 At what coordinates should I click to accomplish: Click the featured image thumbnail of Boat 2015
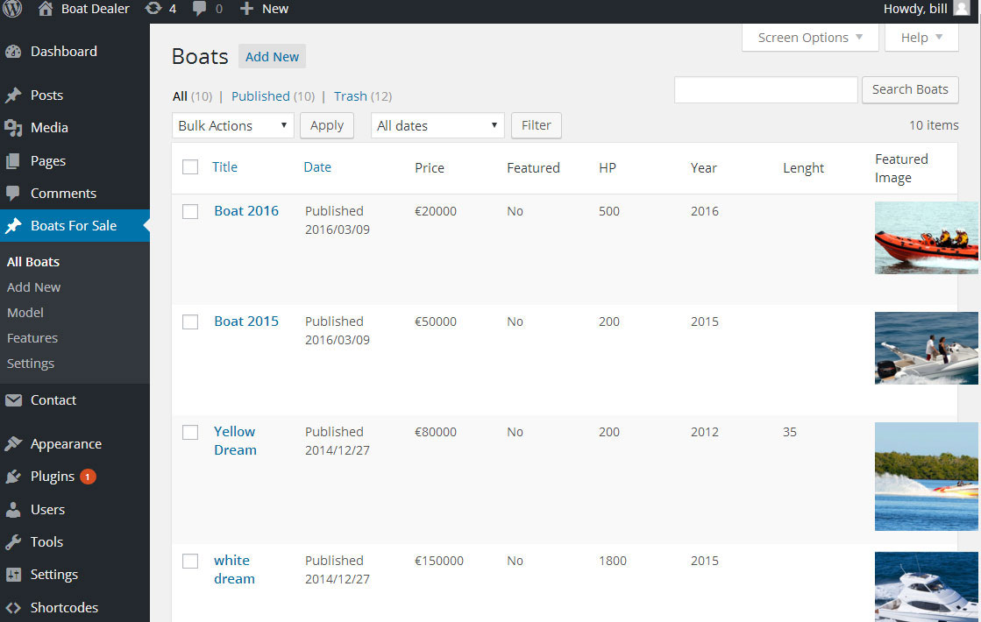(x=927, y=348)
